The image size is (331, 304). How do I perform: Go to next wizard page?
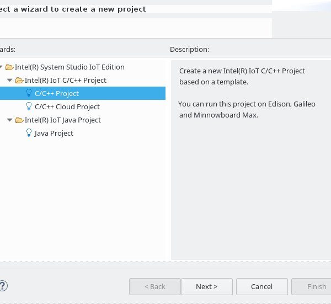pyautogui.click(x=207, y=286)
